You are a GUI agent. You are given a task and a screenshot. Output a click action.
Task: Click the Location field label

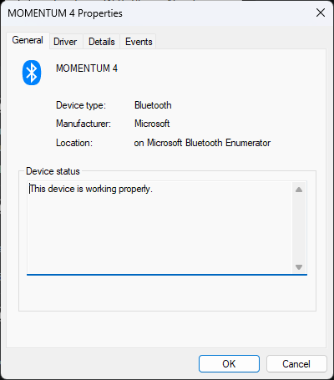pos(74,143)
